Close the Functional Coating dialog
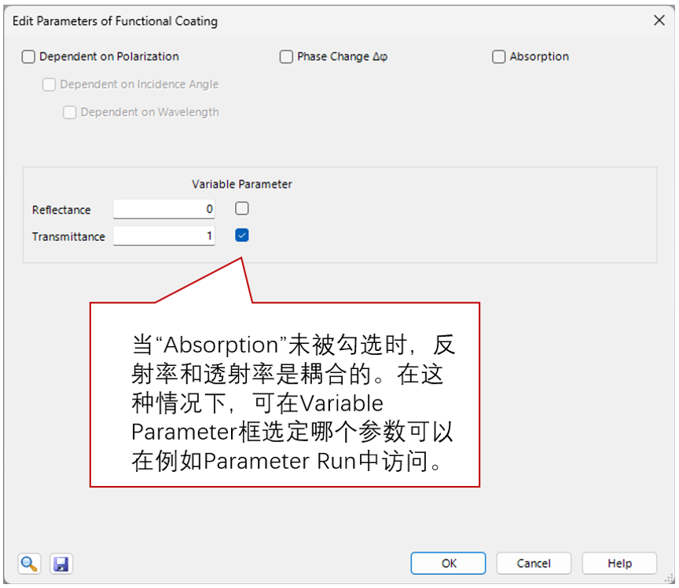This screenshot has width=679, height=588. click(x=659, y=20)
